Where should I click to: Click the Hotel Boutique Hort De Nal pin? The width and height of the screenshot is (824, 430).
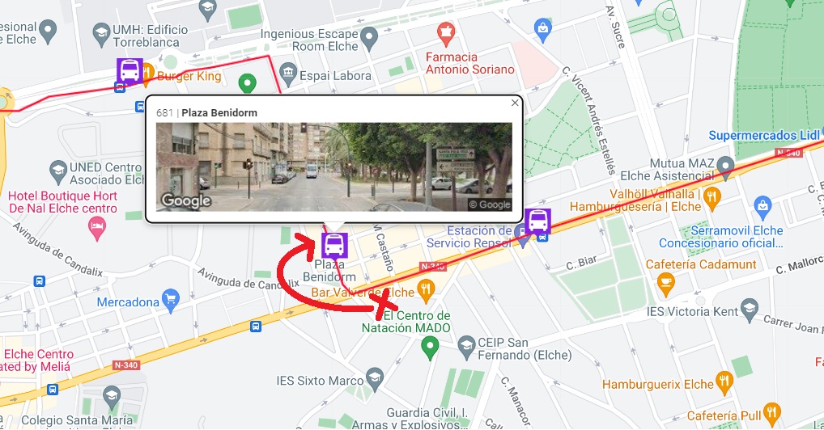[97, 230]
